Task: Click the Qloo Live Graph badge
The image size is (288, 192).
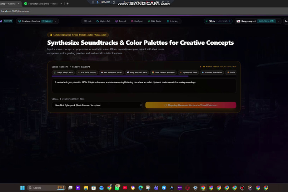Action: tap(218, 21)
